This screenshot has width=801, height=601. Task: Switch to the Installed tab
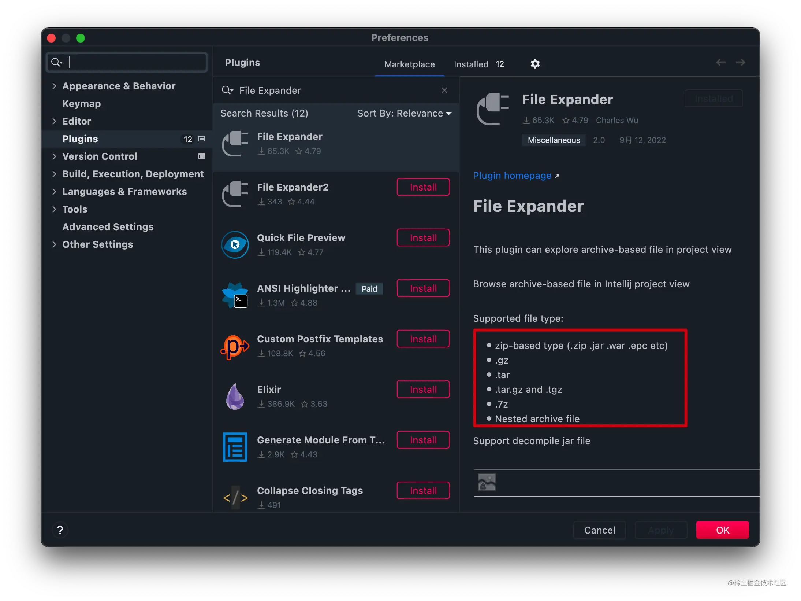(478, 64)
